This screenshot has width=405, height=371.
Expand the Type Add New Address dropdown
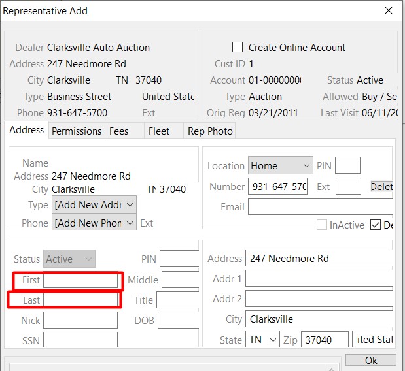pos(94,205)
